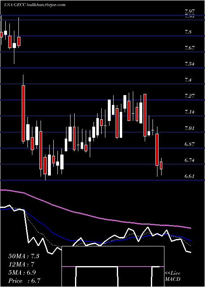Click the 6.74 price axis label

pos(190,160)
